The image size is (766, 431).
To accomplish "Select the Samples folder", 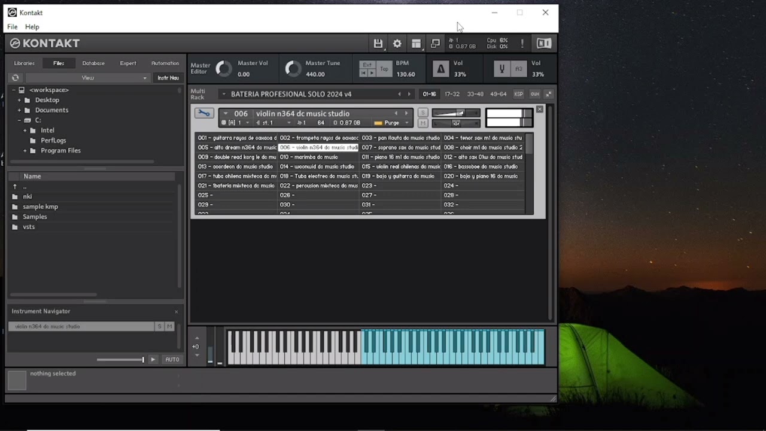I will [x=35, y=217].
